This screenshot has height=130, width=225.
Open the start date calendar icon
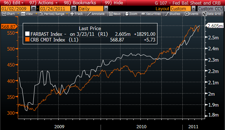pyautogui.click(x=33, y=9)
